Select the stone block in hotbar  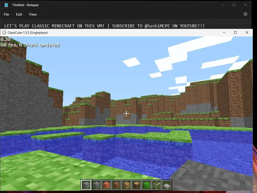coord(86,185)
